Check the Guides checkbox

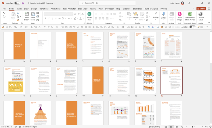coord(173,27)
